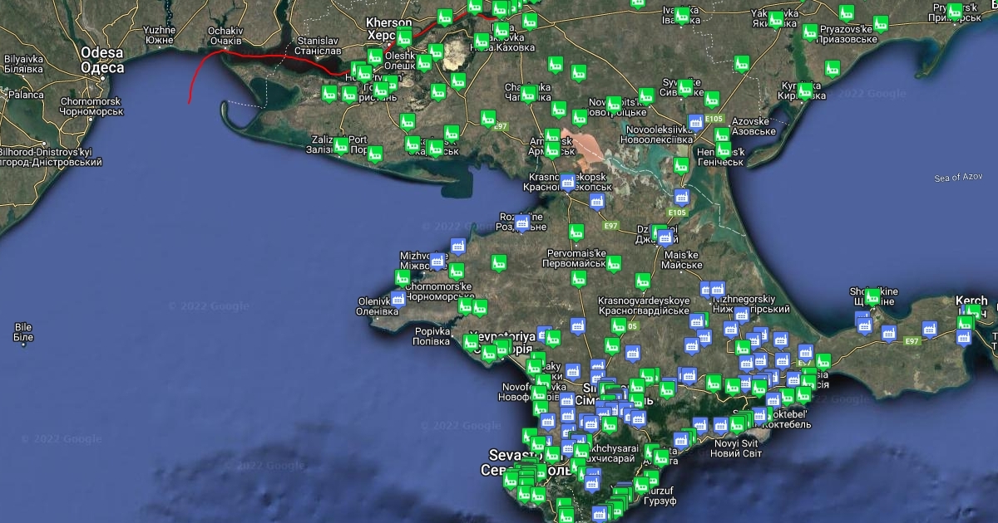Viewport: 998px width, 523px height.
Task: Click the Popivka place label
Action: 432,335
